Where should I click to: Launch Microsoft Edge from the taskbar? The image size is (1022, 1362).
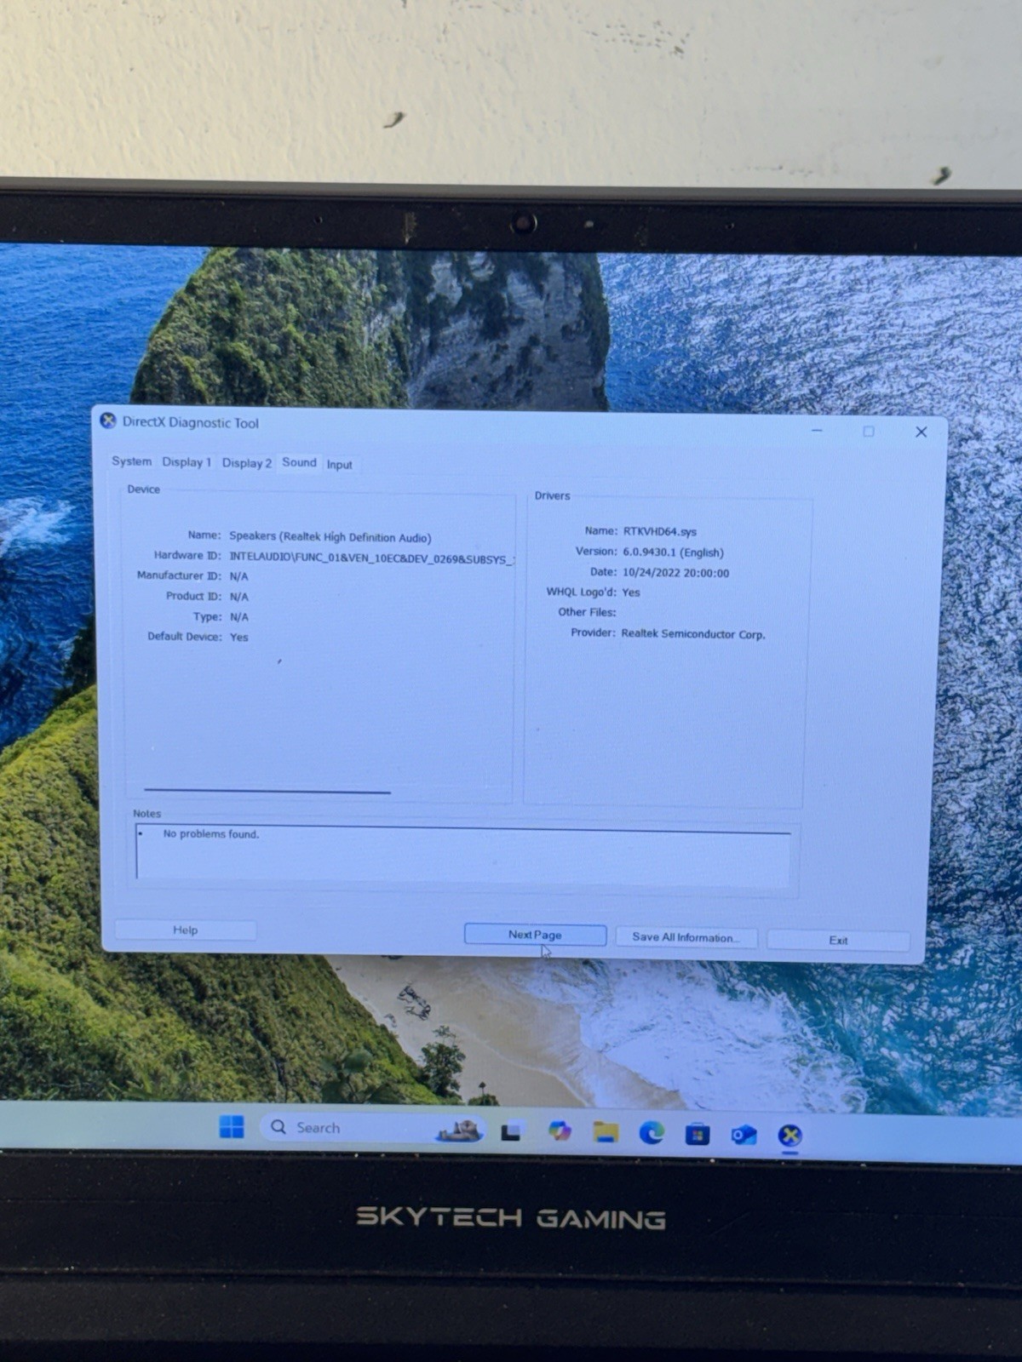pyautogui.click(x=652, y=1133)
